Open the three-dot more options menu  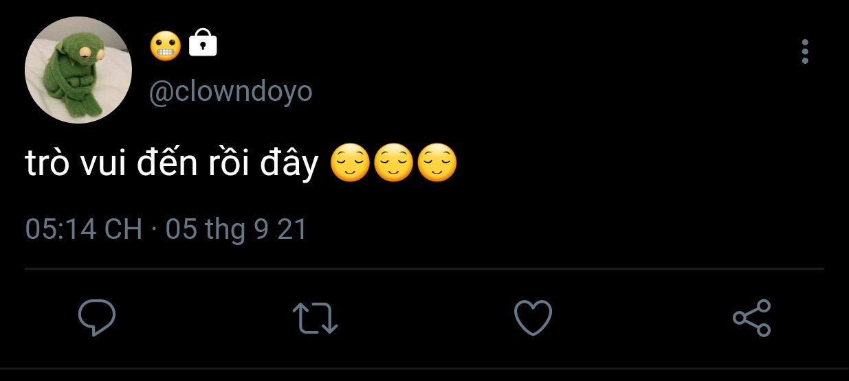click(805, 51)
